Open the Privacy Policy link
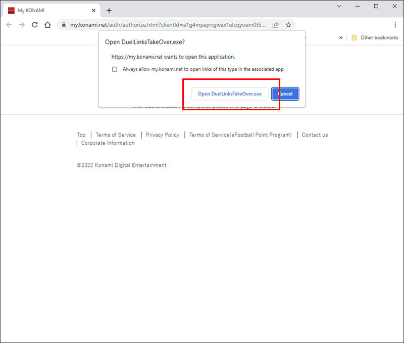The height and width of the screenshot is (343, 404). [x=162, y=135]
